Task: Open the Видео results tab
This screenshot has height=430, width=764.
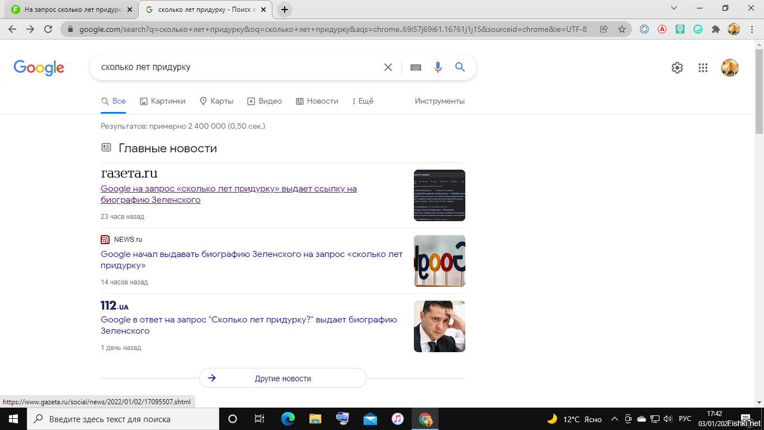Action: tap(265, 101)
